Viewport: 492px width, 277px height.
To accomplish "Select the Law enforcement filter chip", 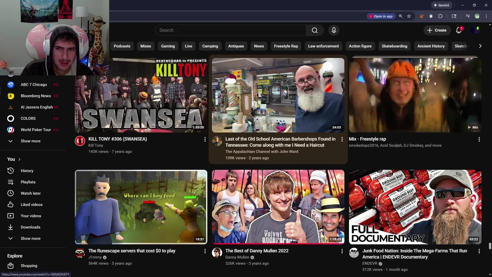I will click(323, 46).
